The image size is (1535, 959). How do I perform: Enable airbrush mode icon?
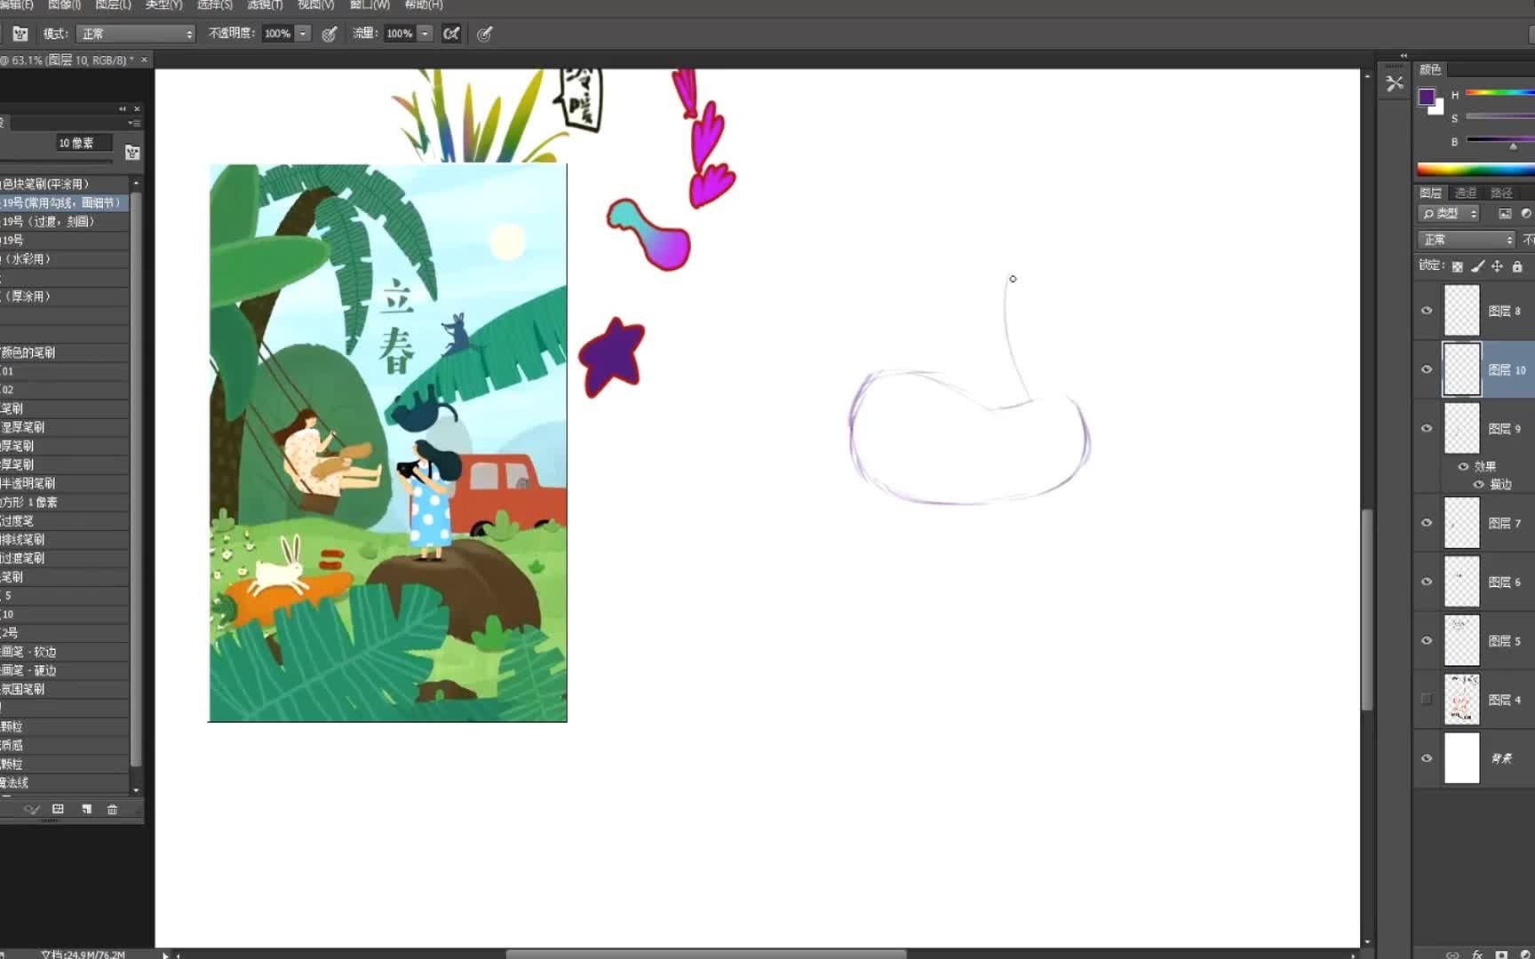(x=451, y=34)
